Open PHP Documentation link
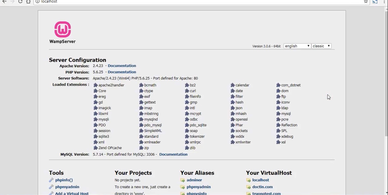 pos(122,72)
